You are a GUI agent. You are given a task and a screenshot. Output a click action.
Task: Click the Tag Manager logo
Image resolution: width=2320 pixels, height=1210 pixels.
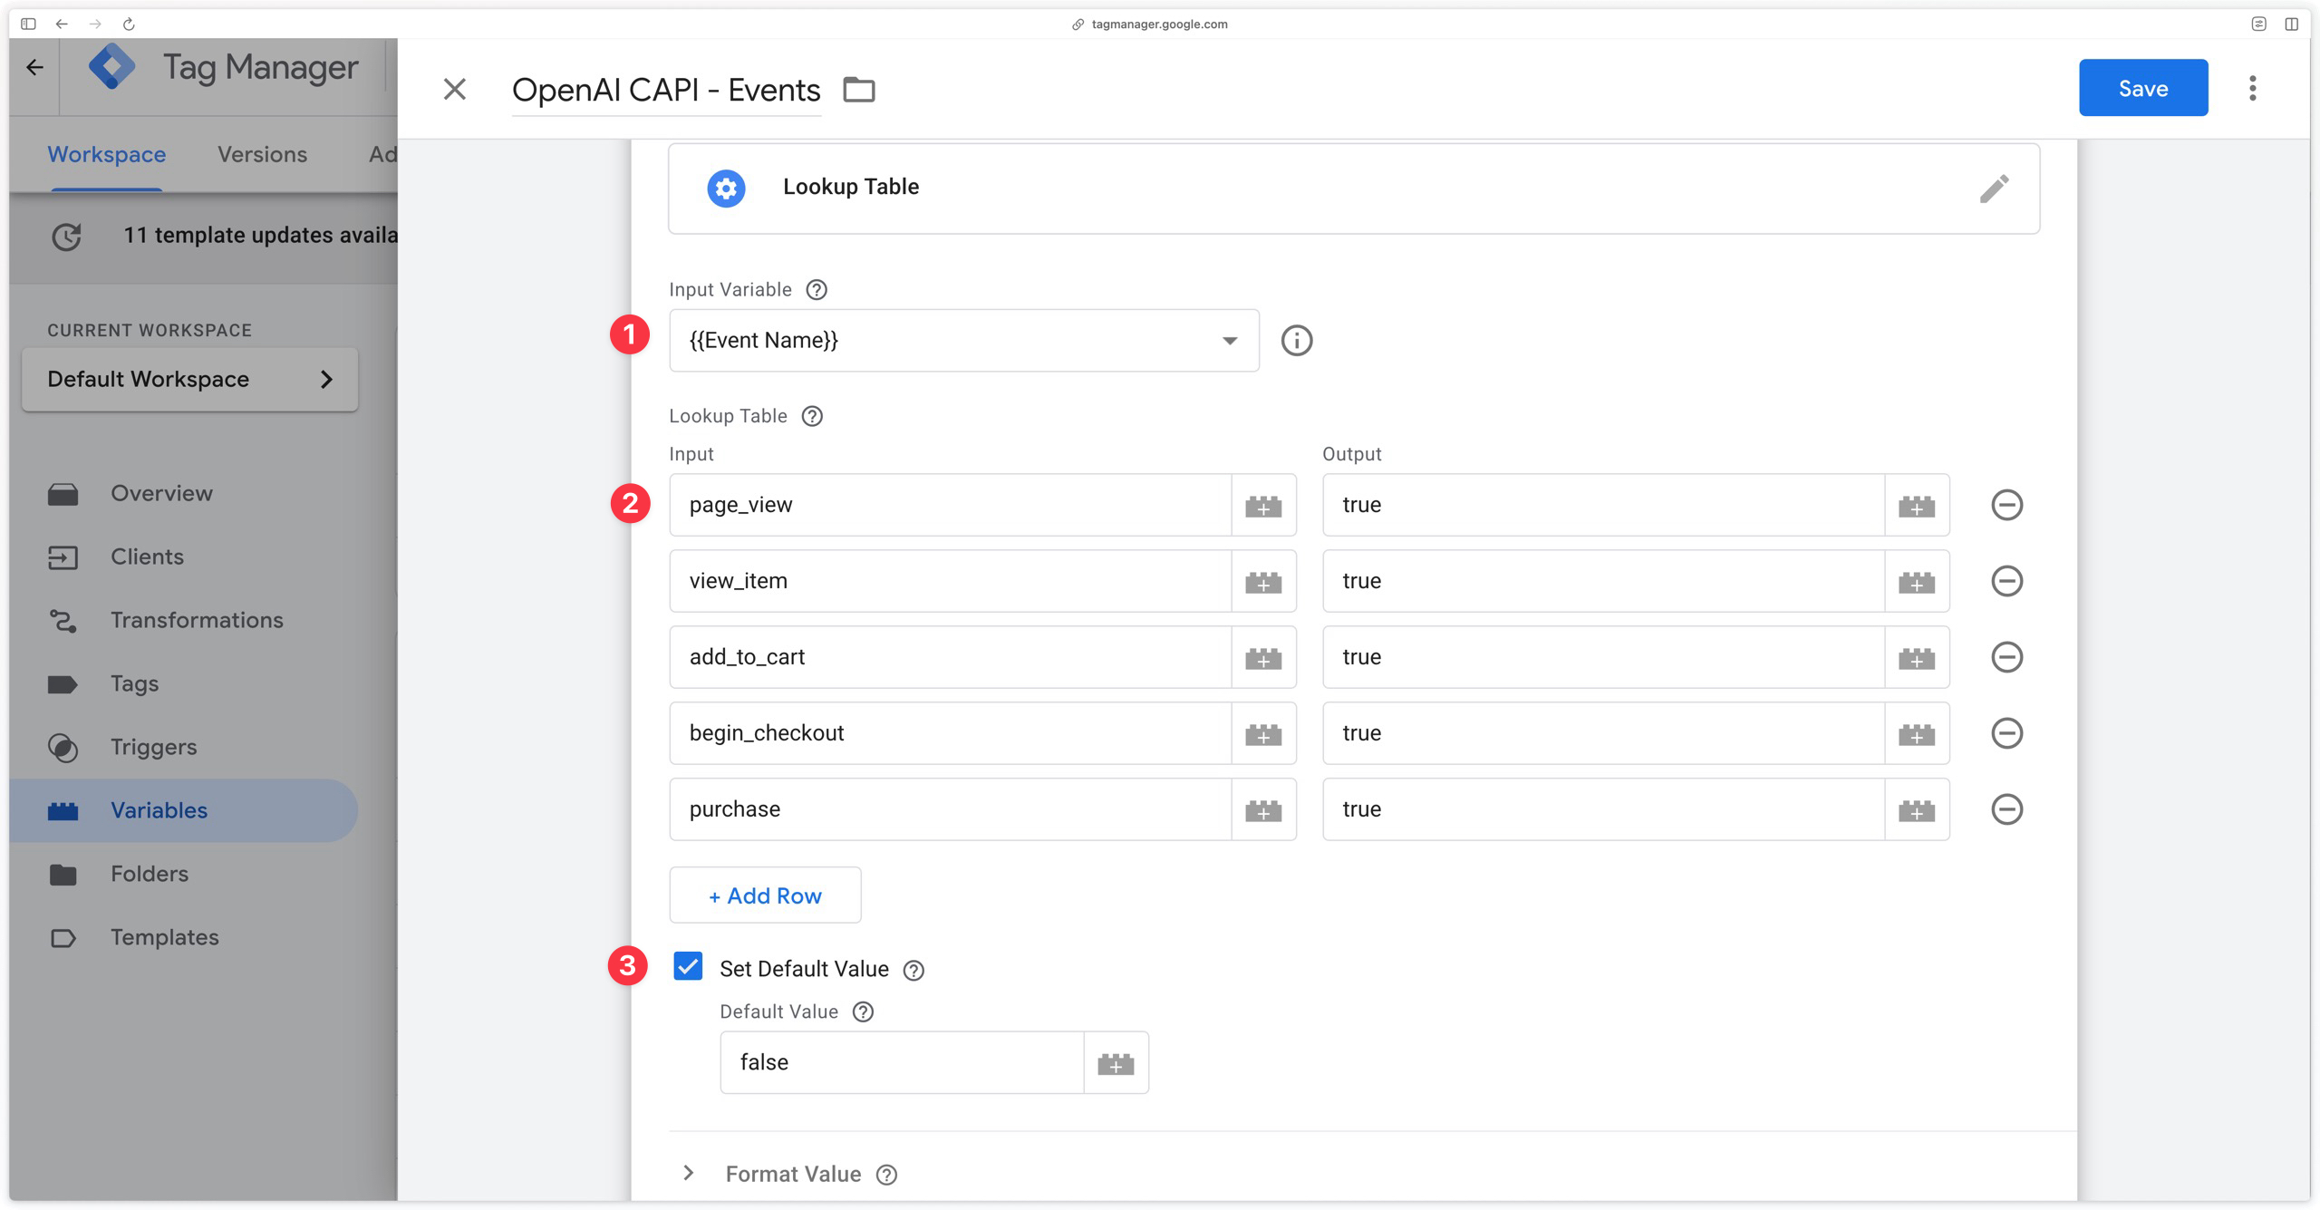(111, 67)
